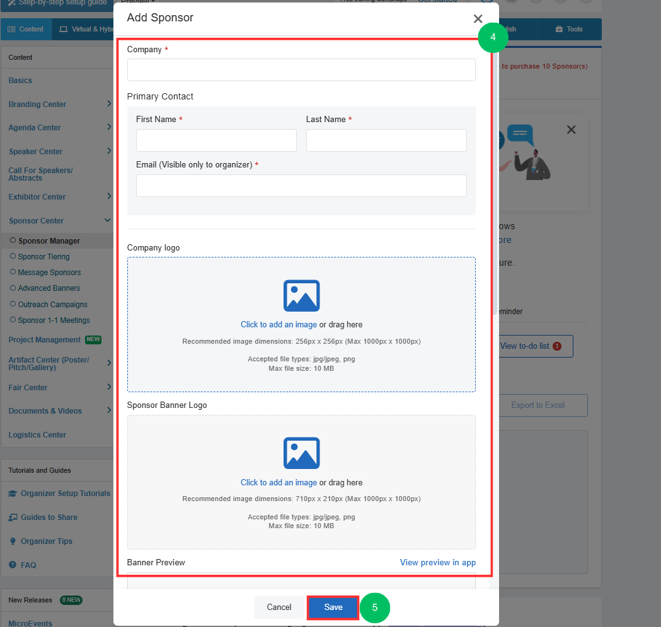The image size is (661, 627).
Task: Open MicroEvents section
Action: point(30,623)
